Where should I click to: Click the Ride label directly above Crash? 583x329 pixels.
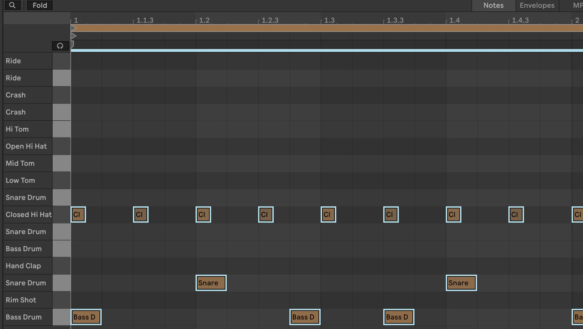[13, 78]
